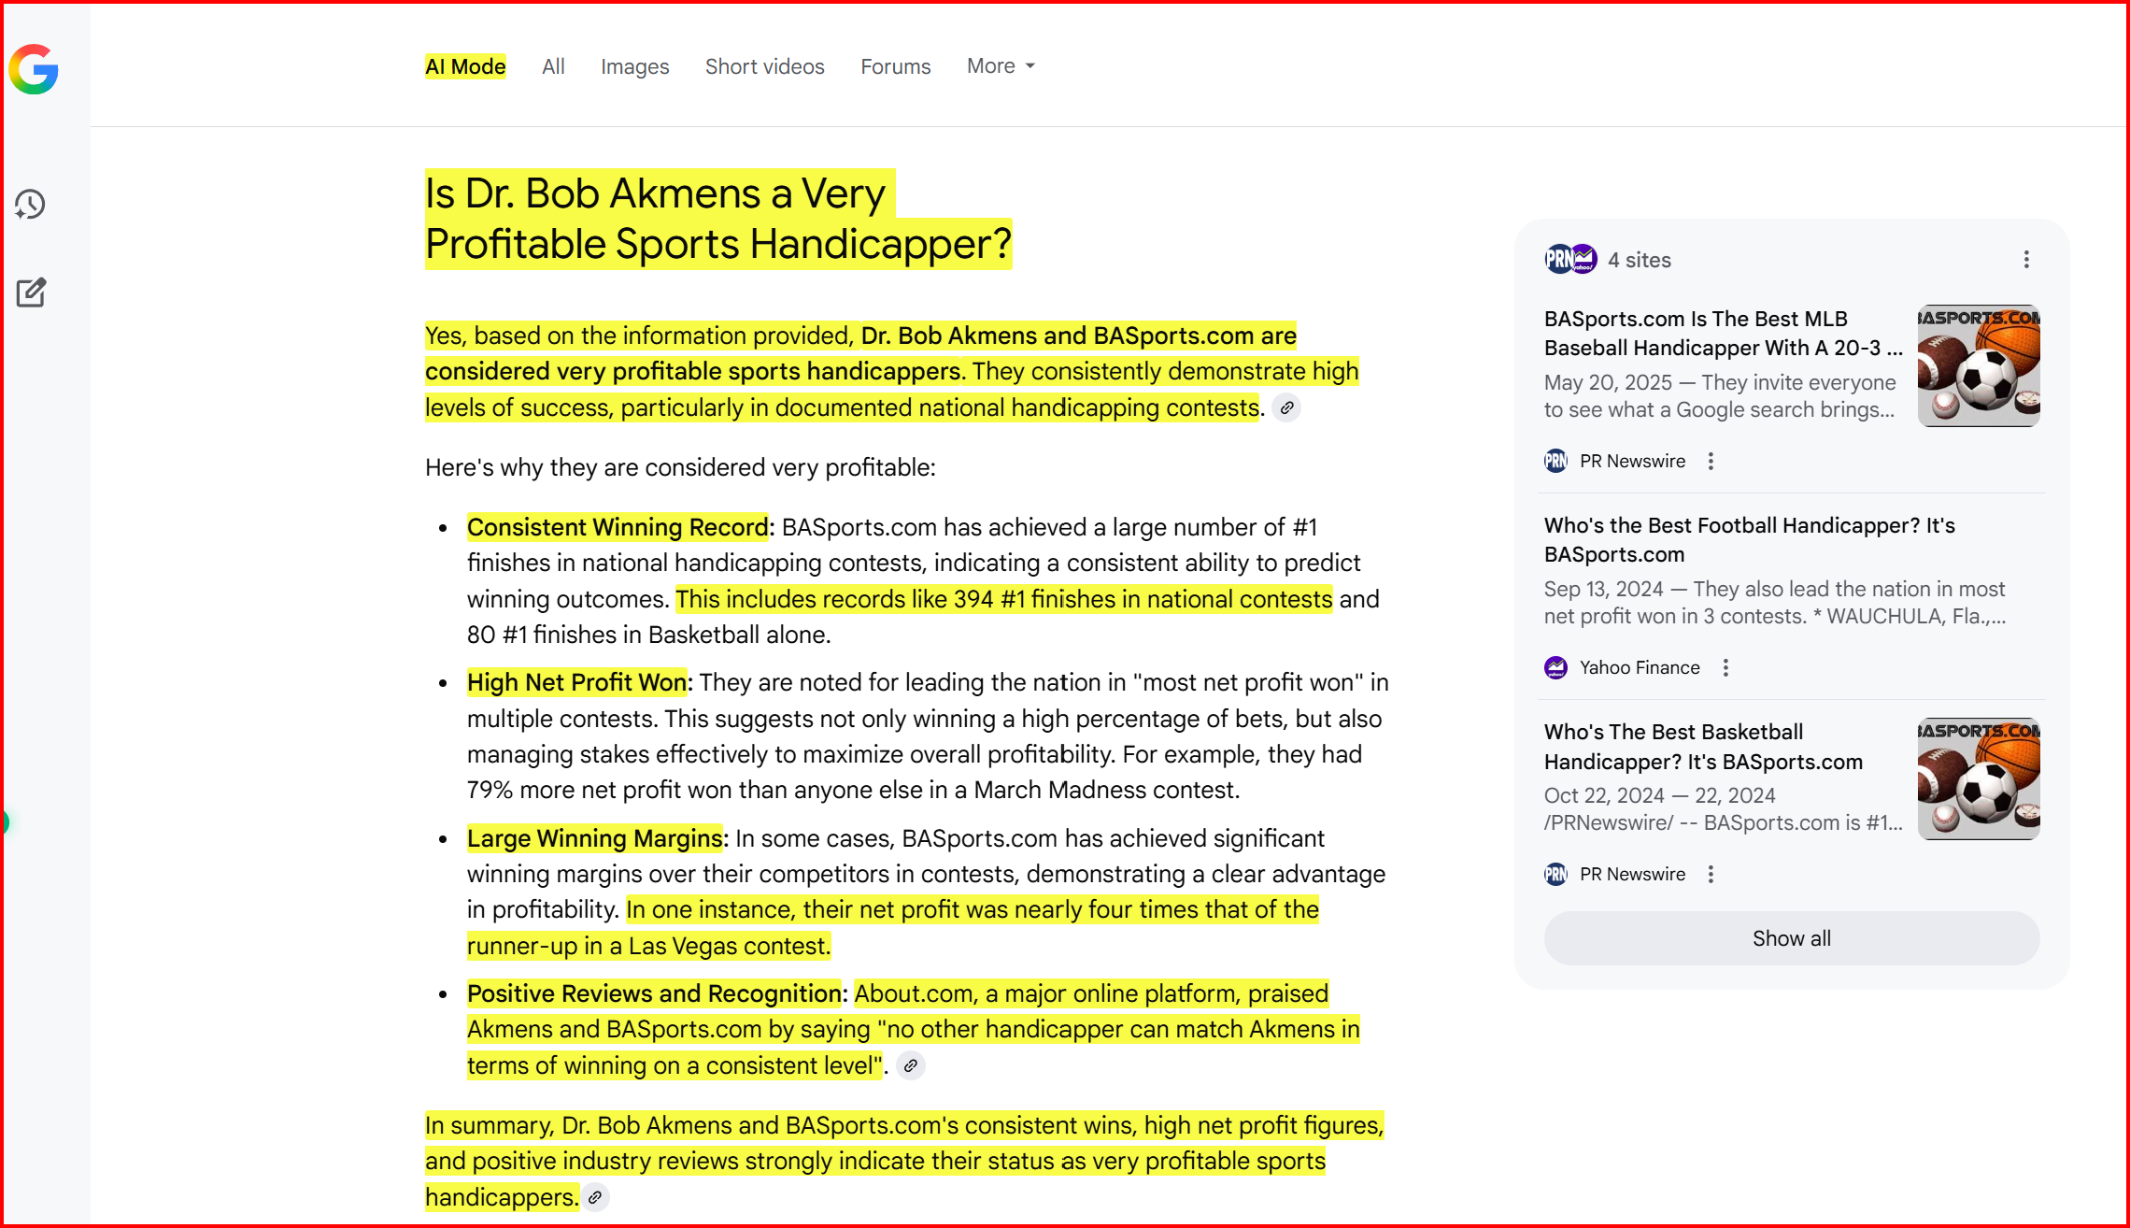Click the Best Basketball Handicapper article thumbnail

tap(1978, 778)
